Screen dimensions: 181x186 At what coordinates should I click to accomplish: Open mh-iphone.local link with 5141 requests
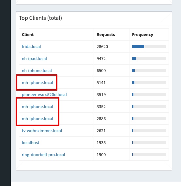38,82
